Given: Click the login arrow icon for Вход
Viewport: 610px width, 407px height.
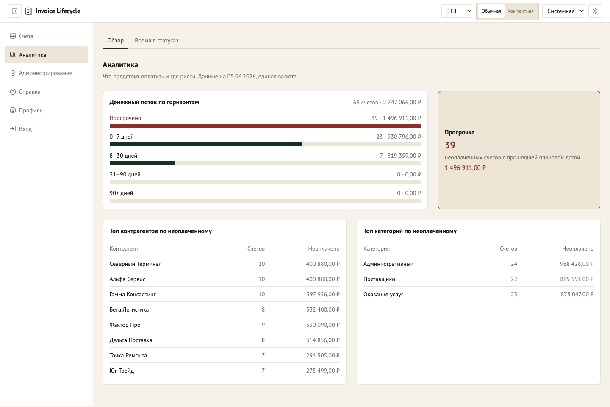Looking at the screenshot, I should (13, 129).
